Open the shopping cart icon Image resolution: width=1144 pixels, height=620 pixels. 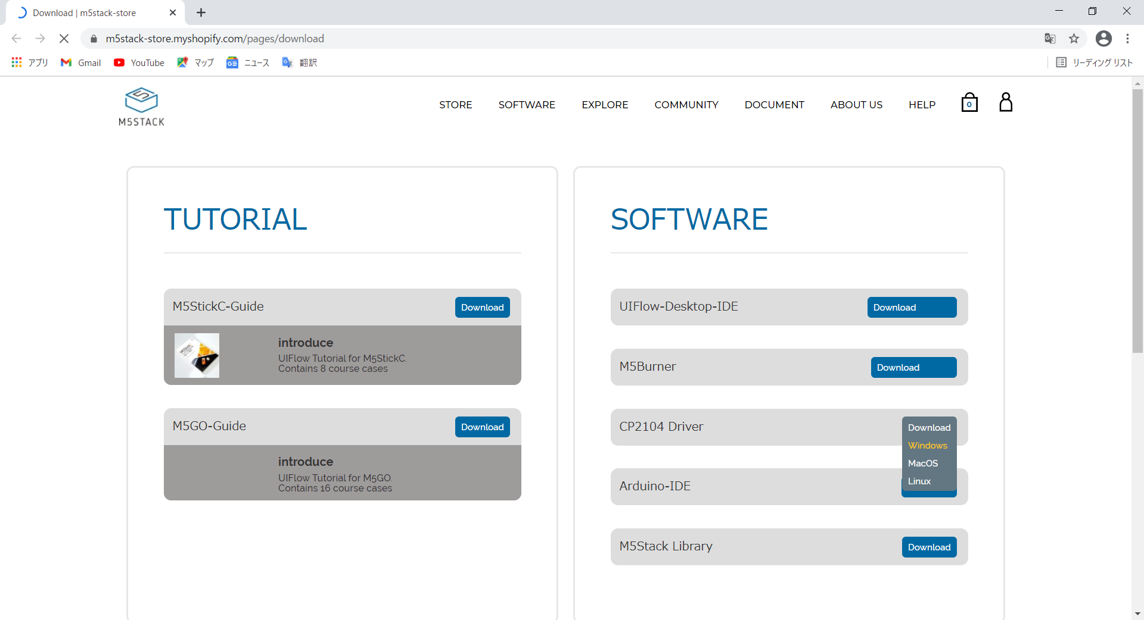969,102
